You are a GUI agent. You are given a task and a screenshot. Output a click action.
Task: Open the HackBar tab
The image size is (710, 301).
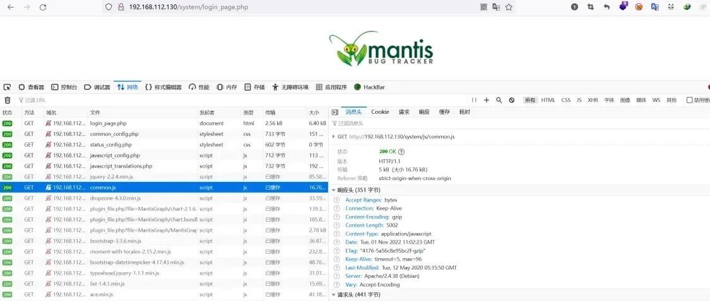(x=369, y=88)
